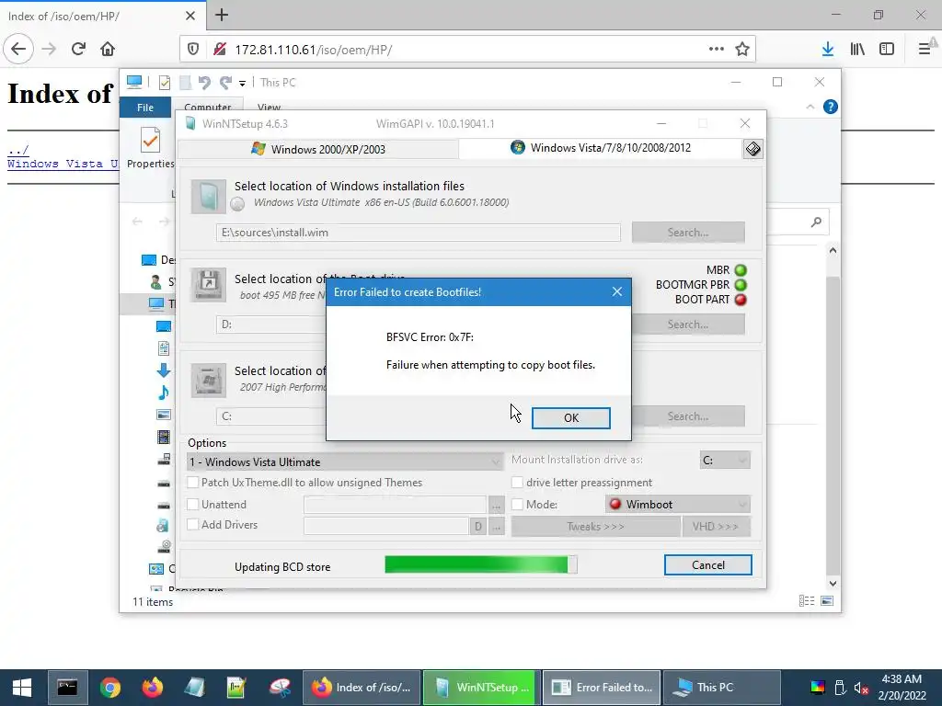This screenshot has height=706, width=942.
Task: Click the D button beside Add Drivers
Action: click(478, 527)
